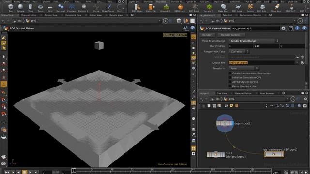Switch to the Channel Editor tab

[x=29, y=15]
